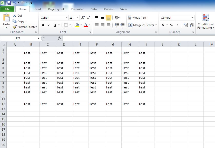This screenshot has height=148, width=215.
Task: Switch to the Review tab
Action: 109,9
